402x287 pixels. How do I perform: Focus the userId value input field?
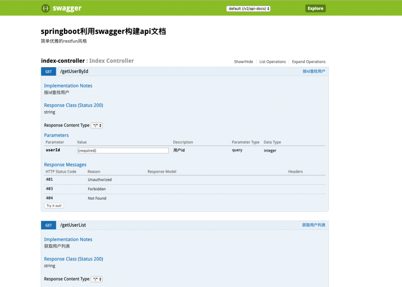tap(123, 151)
